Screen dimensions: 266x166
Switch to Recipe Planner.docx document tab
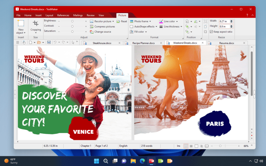tap(144, 43)
